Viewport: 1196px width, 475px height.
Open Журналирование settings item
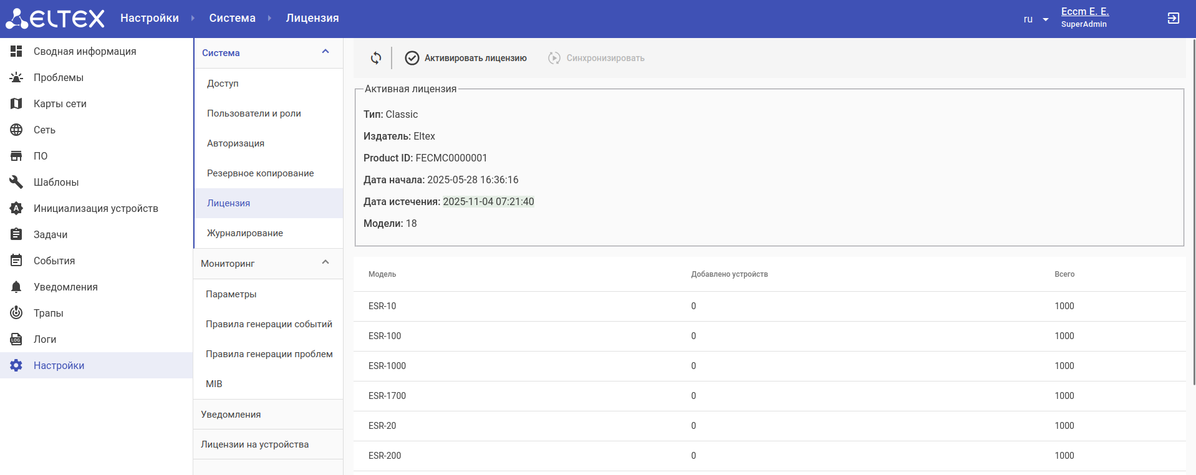click(244, 233)
